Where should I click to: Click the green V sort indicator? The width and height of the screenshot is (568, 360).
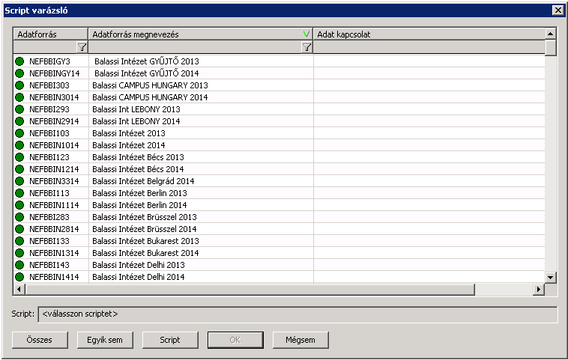pyautogui.click(x=306, y=34)
